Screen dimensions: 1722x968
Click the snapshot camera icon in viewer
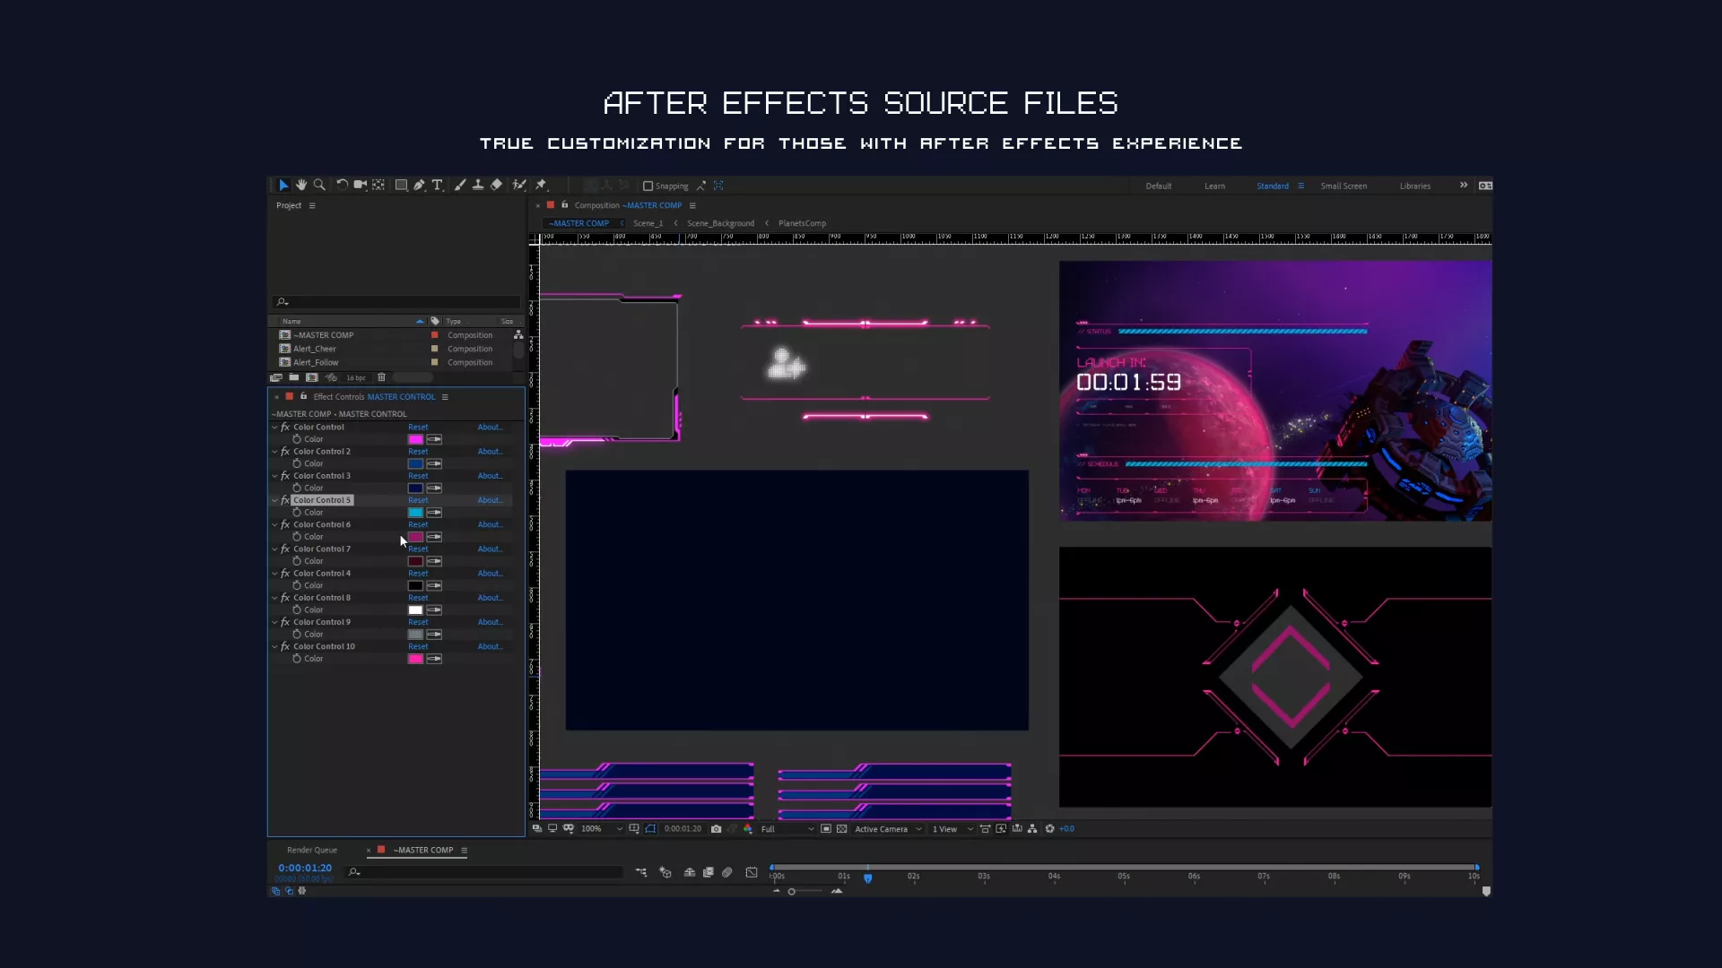[x=716, y=829]
